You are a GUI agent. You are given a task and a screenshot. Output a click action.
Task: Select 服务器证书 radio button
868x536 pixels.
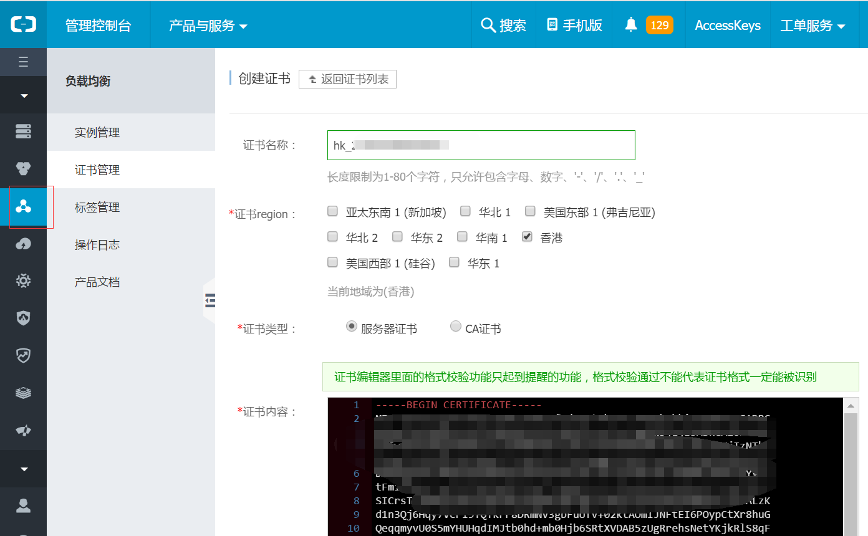pos(352,326)
